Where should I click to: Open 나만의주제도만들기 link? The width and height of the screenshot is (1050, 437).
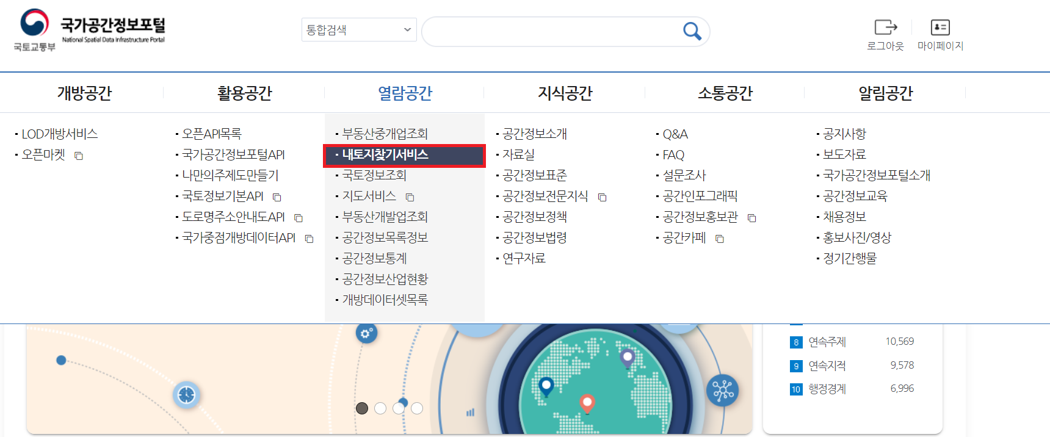coord(230,175)
